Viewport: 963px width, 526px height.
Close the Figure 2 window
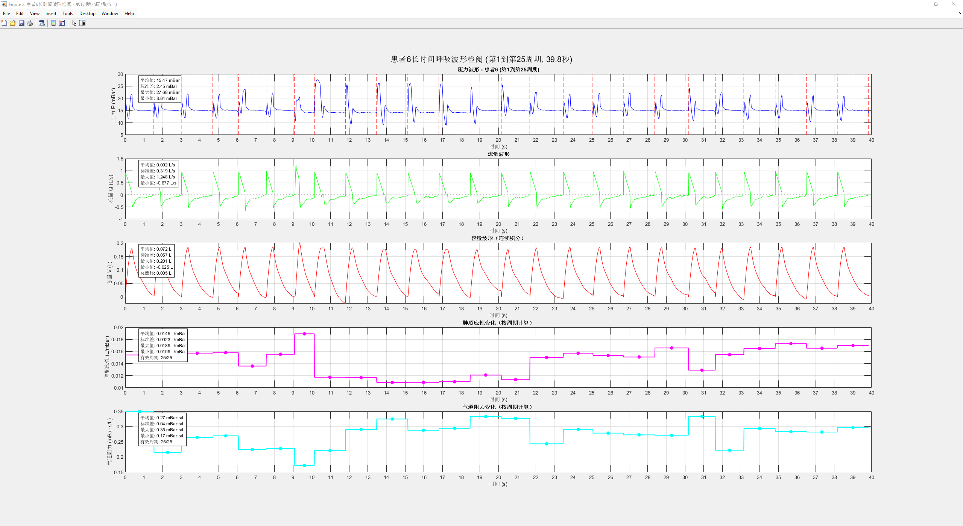click(x=954, y=4)
